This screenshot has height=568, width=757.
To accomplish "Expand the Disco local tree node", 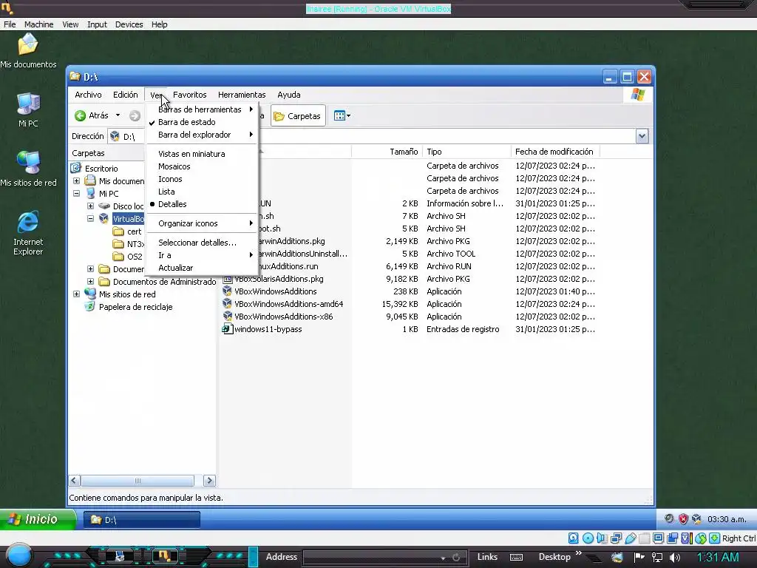I will point(90,206).
